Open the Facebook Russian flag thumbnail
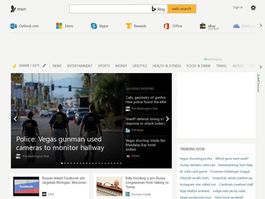The image size is (265, 199). [26, 186]
